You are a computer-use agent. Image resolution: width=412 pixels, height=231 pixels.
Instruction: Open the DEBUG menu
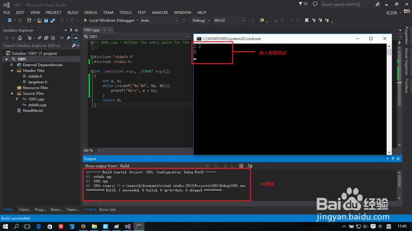pos(91,12)
